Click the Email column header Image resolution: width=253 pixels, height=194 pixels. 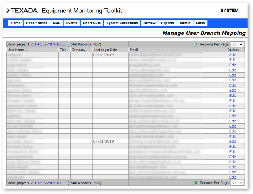134,50
